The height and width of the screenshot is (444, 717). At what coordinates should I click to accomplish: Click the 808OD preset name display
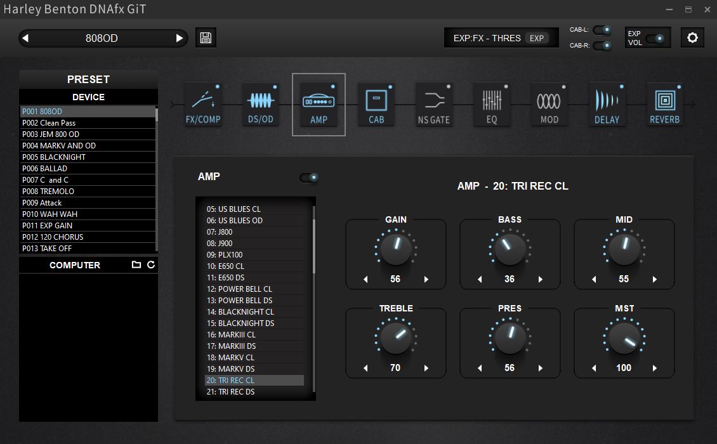tap(102, 38)
